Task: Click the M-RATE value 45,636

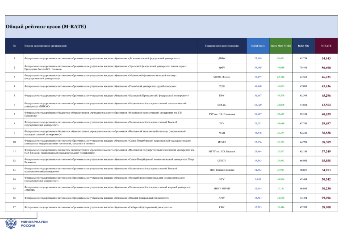Action: 326,86
